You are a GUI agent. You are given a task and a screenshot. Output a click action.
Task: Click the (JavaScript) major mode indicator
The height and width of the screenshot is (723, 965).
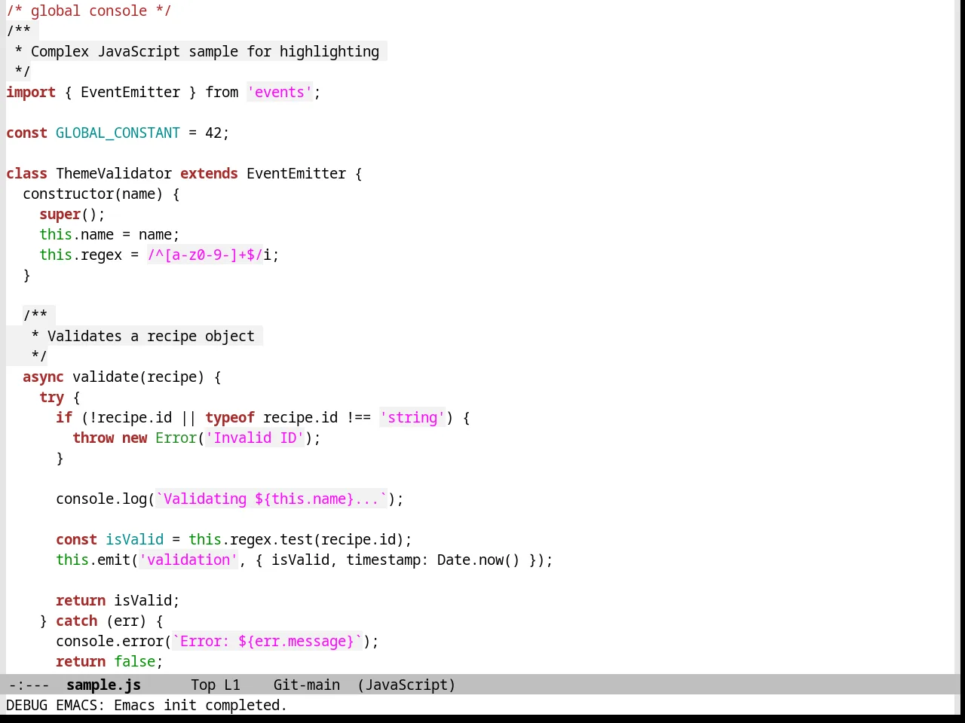(406, 685)
